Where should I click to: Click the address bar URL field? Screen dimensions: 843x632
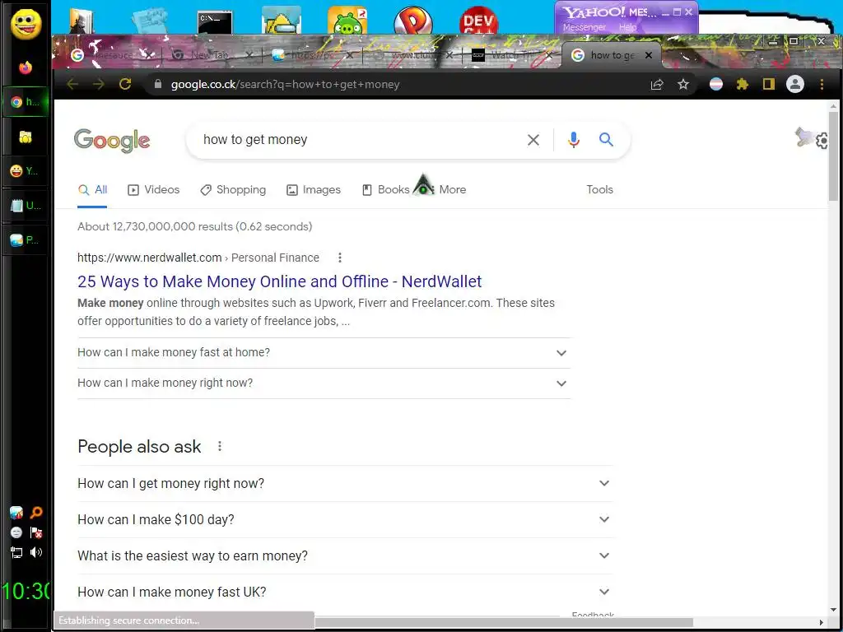[x=398, y=85]
